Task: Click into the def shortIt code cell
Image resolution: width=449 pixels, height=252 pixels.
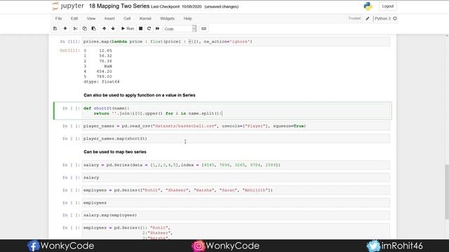Action: 236,111
